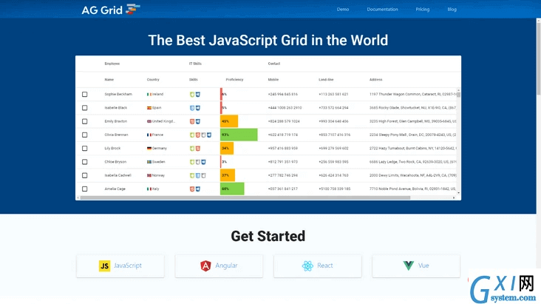
Task: Click the Skills column header
Action: click(193, 79)
